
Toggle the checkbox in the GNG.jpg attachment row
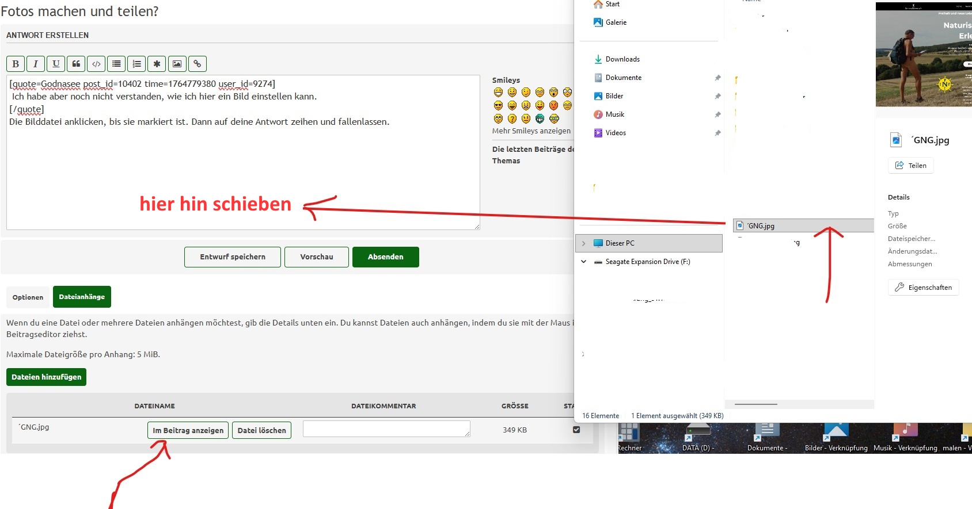point(576,430)
